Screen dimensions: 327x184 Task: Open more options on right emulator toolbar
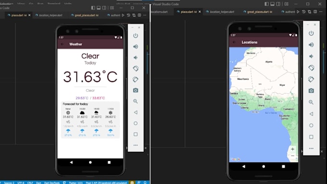[x=311, y=148]
